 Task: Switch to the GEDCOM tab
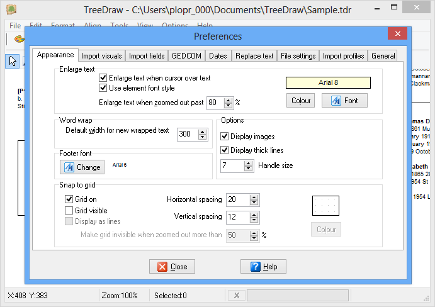(187, 56)
